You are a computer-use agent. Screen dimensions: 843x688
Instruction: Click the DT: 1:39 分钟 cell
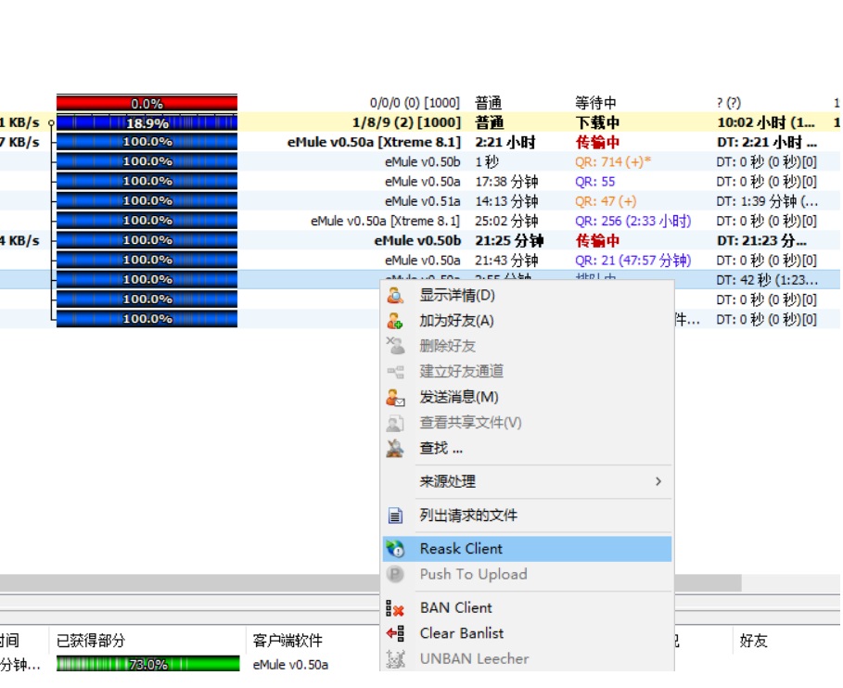767,201
